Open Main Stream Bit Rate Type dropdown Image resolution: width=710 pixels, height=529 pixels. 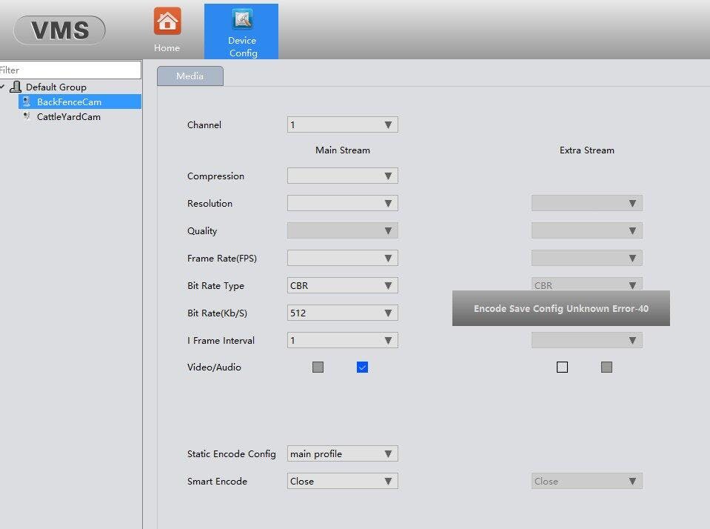click(x=342, y=285)
